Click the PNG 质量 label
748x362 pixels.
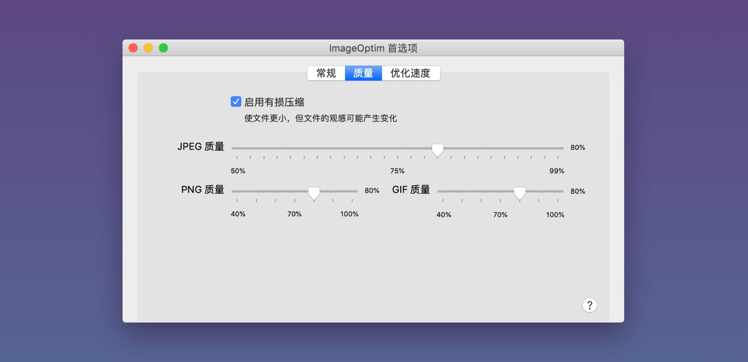point(203,189)
